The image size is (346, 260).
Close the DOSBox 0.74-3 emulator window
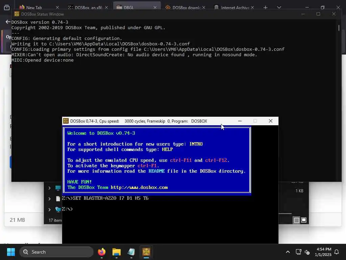click(271, 121)
